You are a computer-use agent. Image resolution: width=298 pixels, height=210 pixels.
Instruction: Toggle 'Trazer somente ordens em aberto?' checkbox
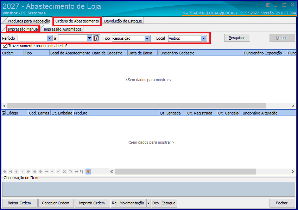(5, 46)
